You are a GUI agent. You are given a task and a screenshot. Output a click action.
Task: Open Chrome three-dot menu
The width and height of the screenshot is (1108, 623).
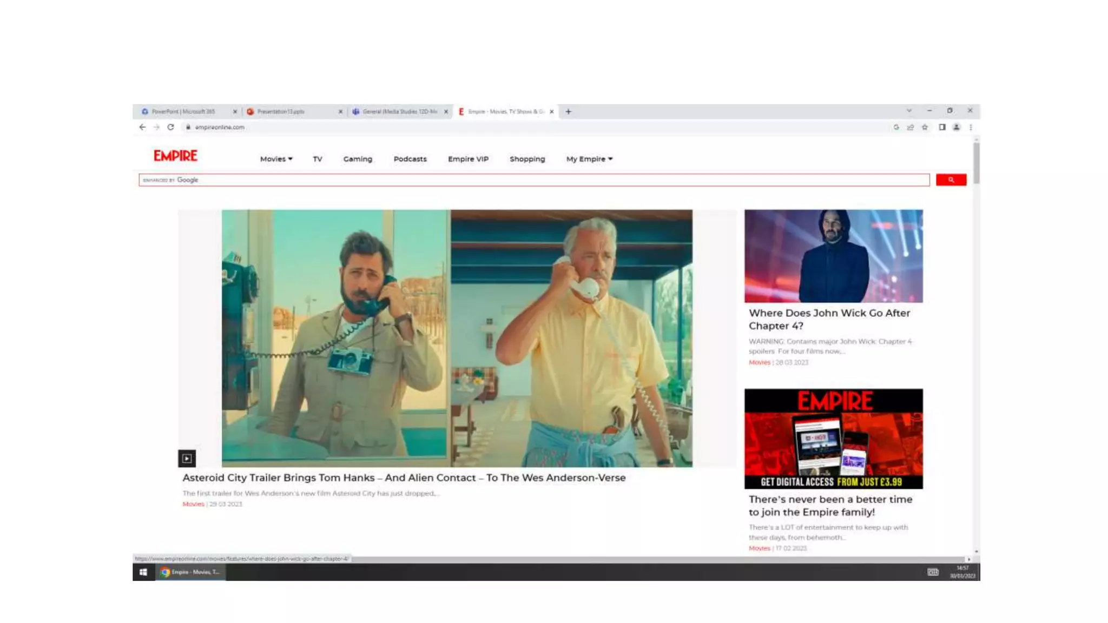pos(971,127)
